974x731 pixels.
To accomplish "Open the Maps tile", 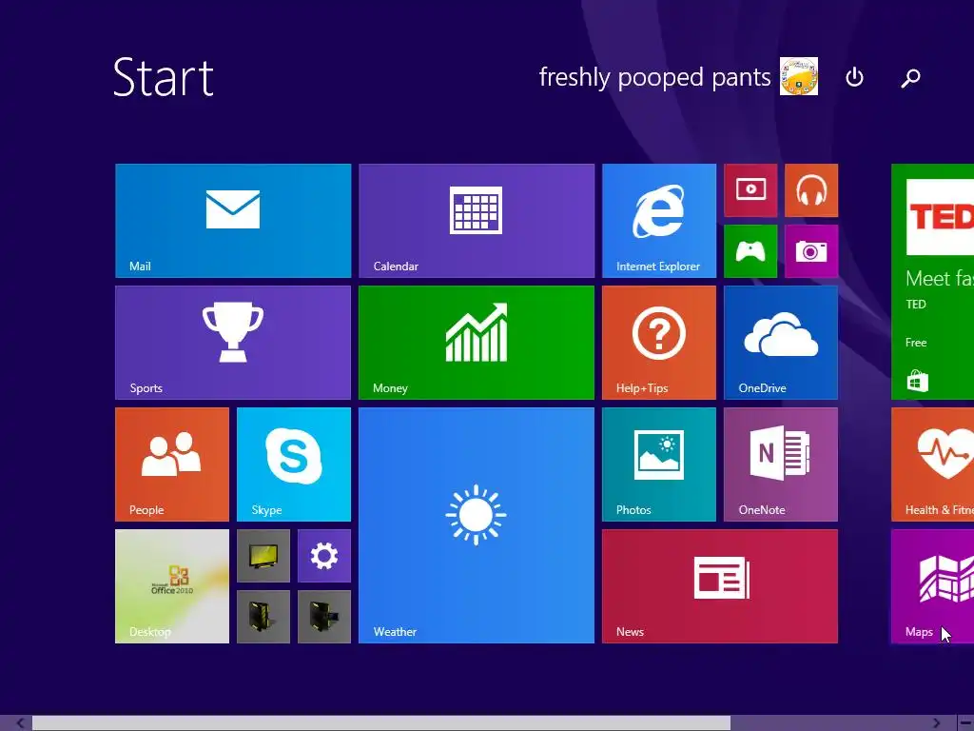I will click(x=932, y=586).
